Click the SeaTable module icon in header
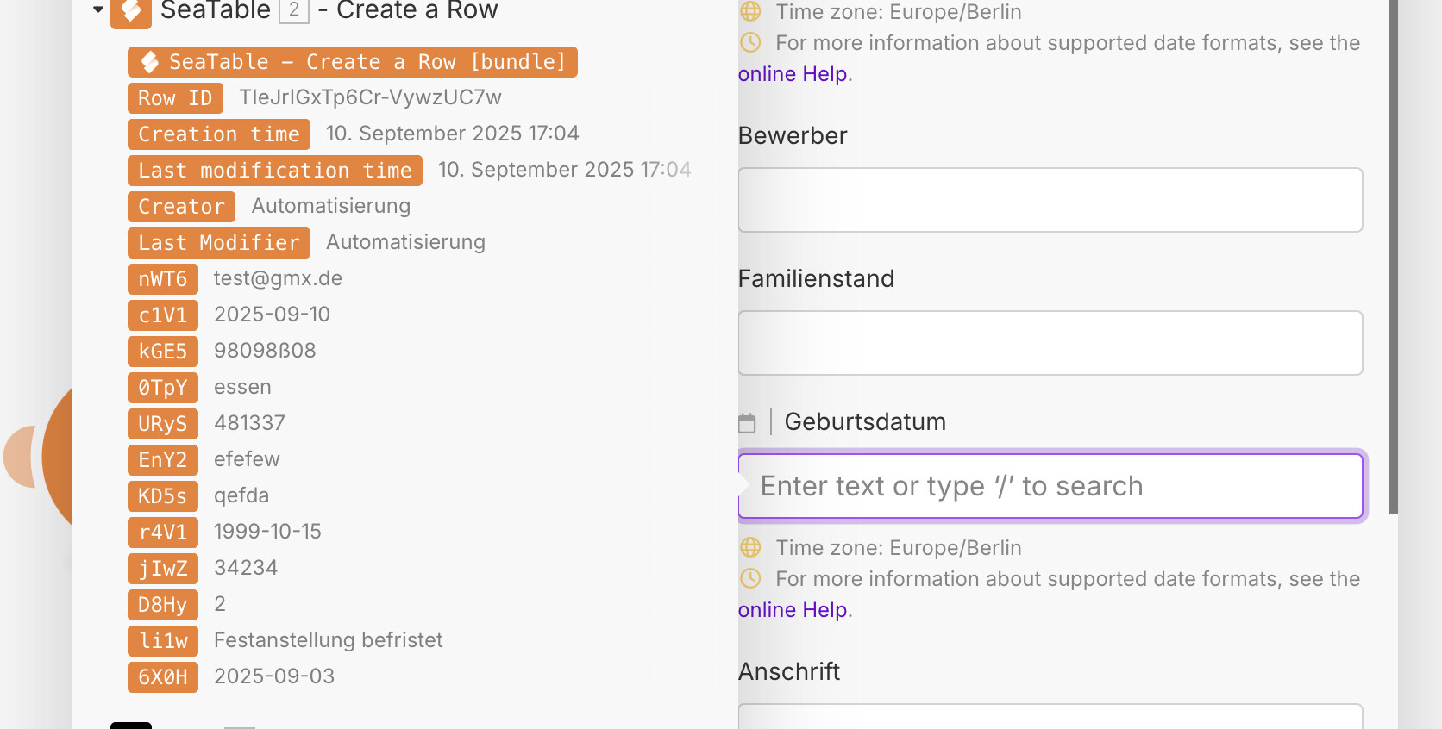Image resolution: width=1442 pixels, height=729 pixels. 131,11
